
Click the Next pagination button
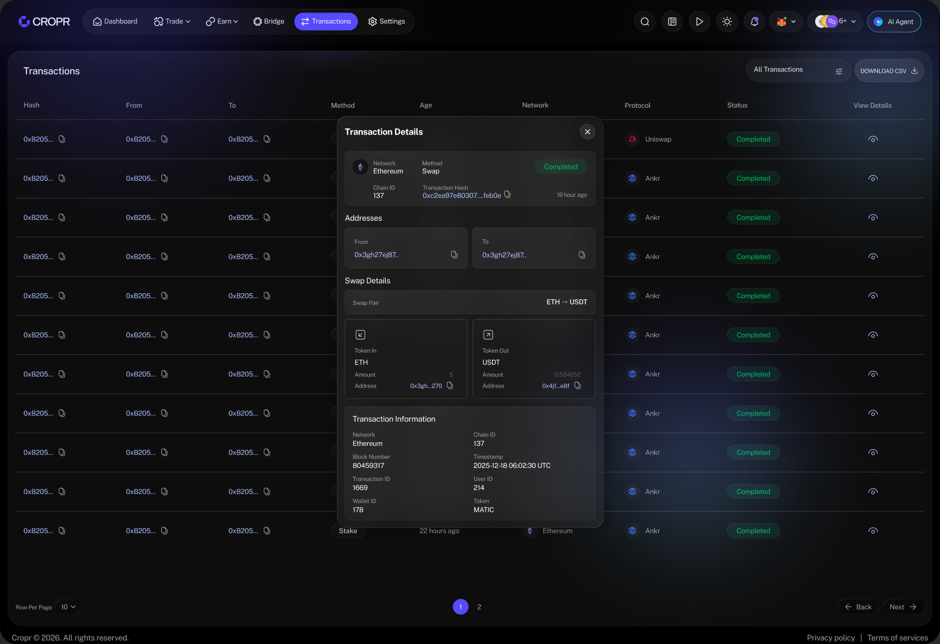pyautogui.click(x=903, y=607)
